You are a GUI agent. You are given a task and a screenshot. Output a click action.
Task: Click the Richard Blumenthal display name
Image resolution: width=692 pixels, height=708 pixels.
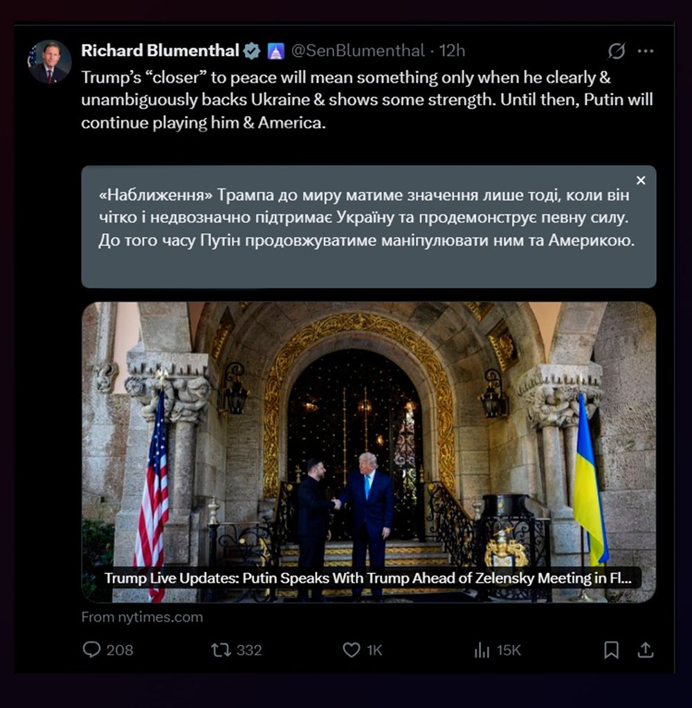click(160, 50)
